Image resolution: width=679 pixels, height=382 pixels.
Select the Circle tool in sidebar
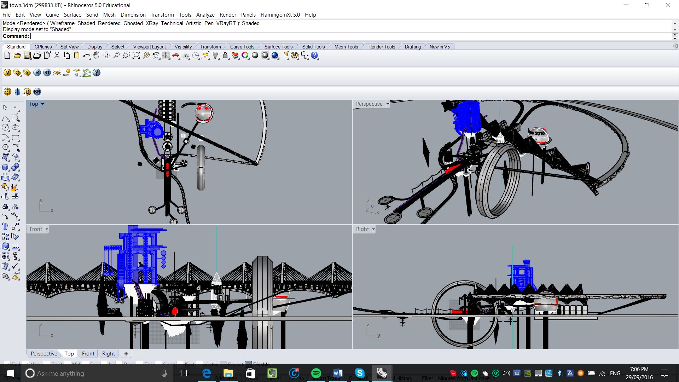click(5, 127)
